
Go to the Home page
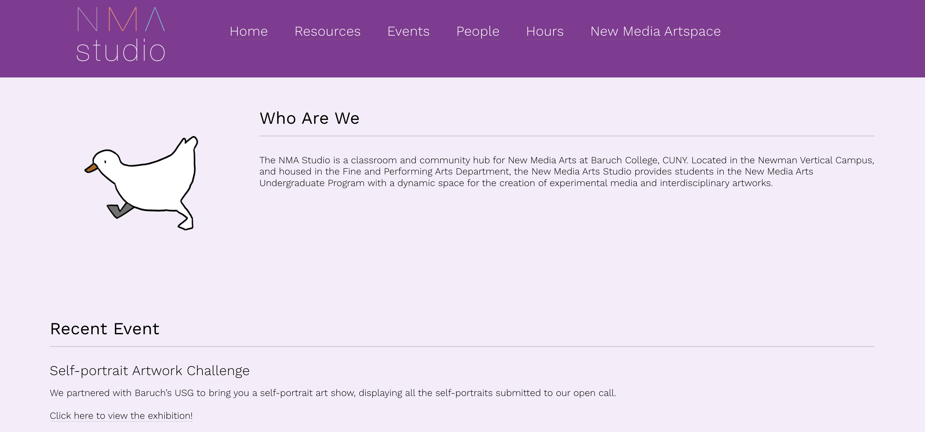click(248, 31)
